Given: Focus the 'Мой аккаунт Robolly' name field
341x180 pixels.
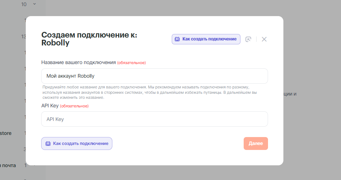Looking at the screenshot, I should coord(154,76).
